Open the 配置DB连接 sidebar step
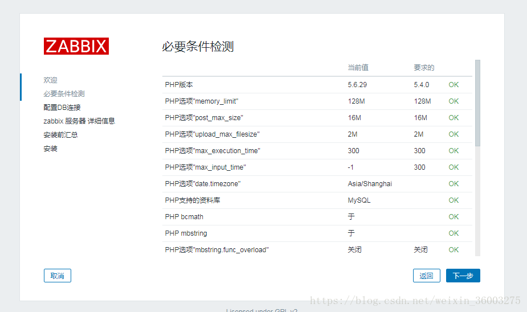 click(x=62, y=108)
